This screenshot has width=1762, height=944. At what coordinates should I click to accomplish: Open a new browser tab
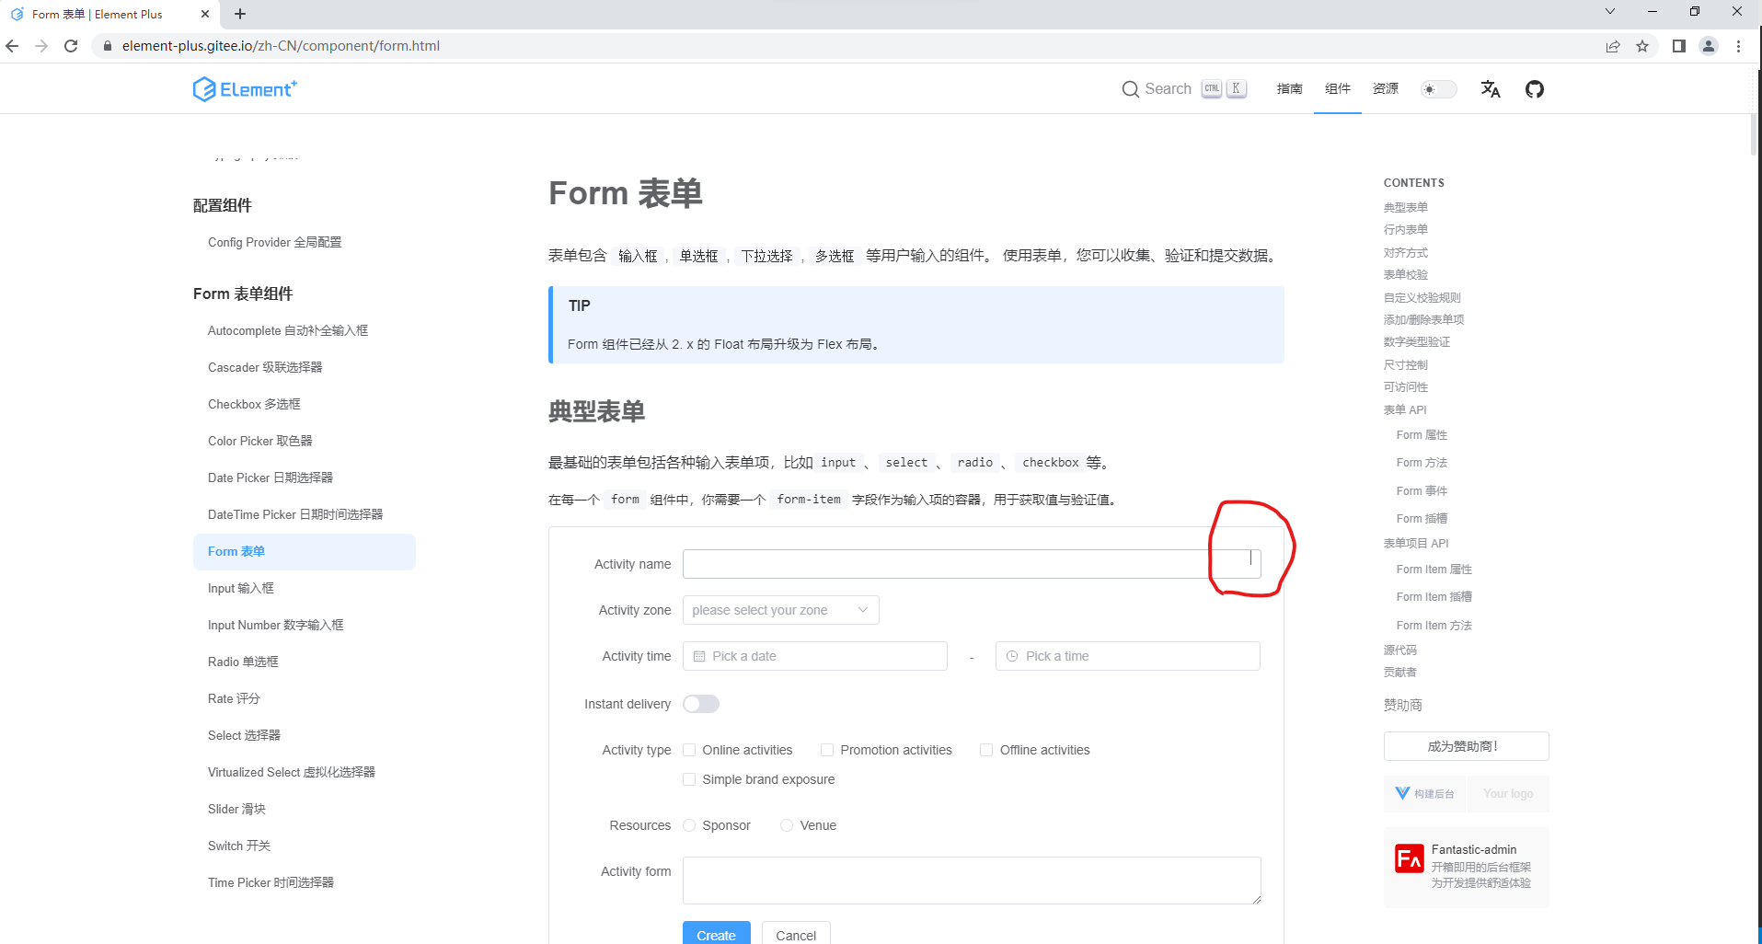(x=240, y=14)
